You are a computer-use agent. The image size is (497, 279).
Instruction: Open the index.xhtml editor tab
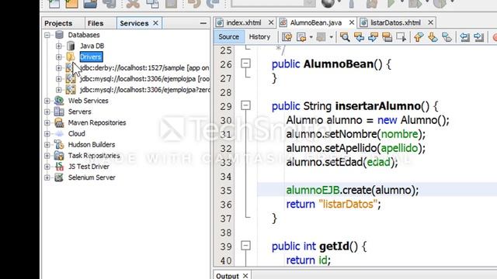tap(243, 22)
